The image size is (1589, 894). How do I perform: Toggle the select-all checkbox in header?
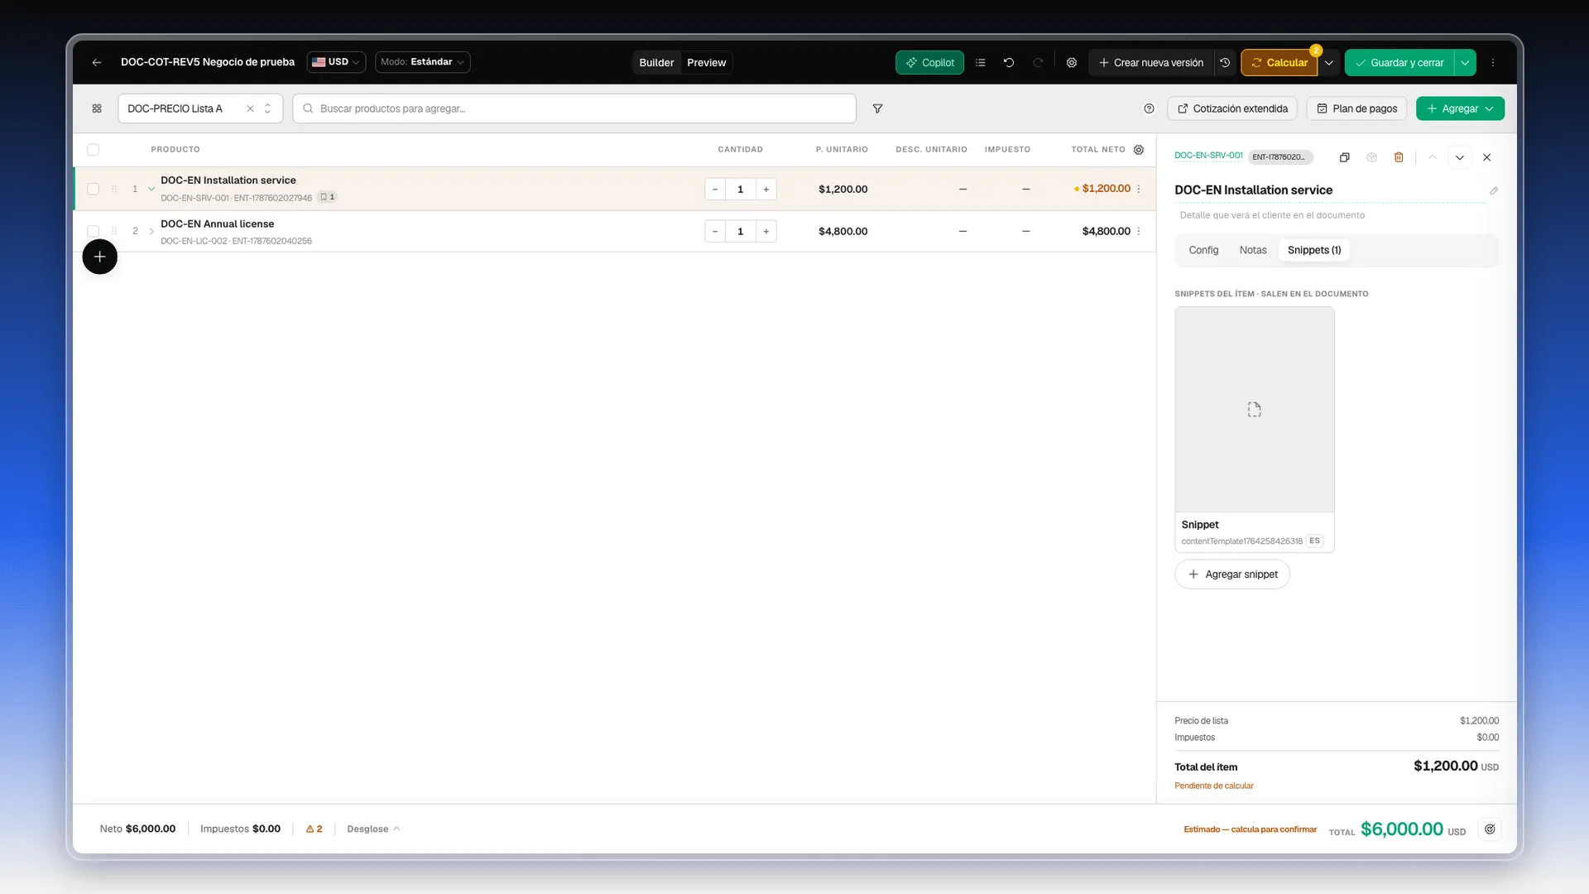pos(93,150)
